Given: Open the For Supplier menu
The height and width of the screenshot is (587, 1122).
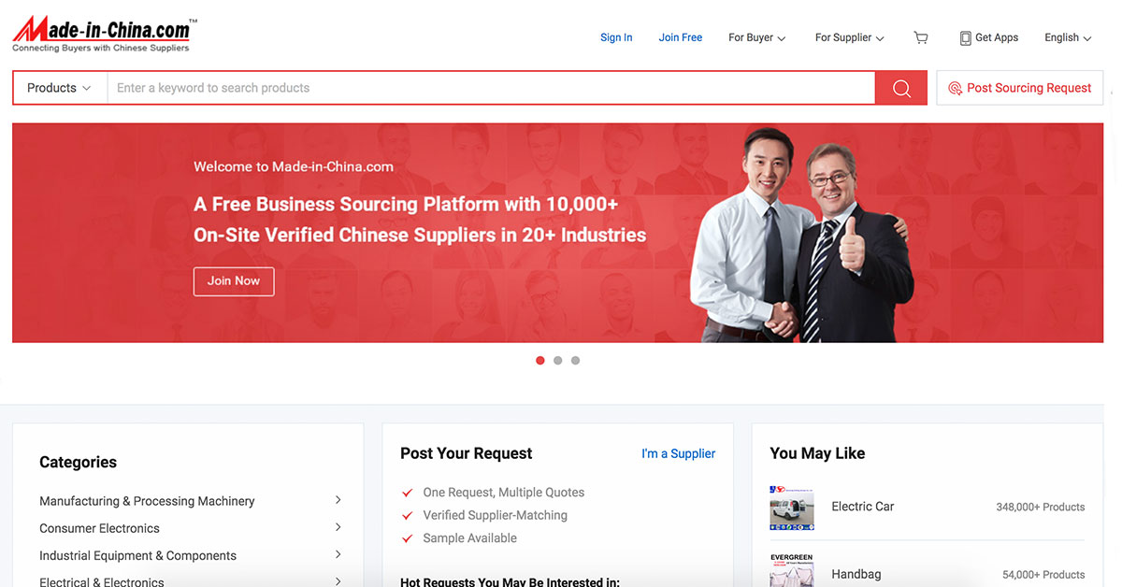Looking at the screenshot, I should (x=847, y=37).
